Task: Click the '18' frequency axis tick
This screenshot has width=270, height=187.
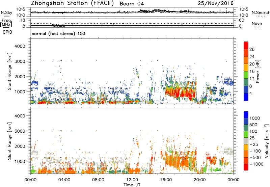Action: pyautogui.click(x=23, y=20)
